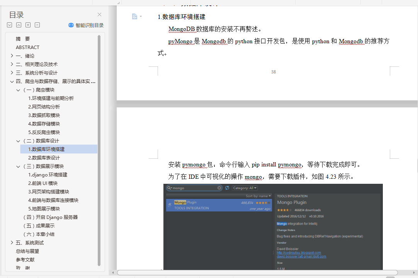Jump to （五）成果展示
The width and height of the screenshot is (418, 278).
tap(39, 226)
